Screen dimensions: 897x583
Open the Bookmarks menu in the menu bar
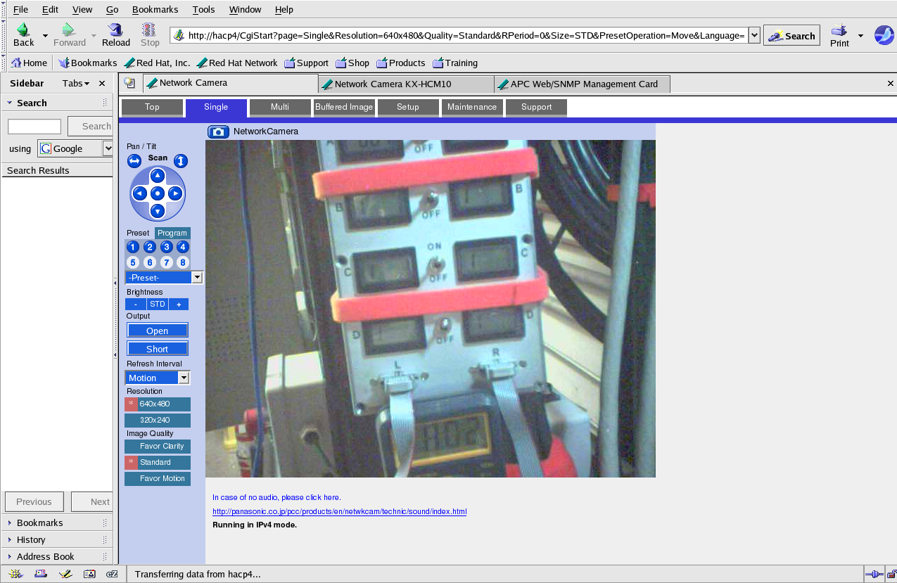155,9
